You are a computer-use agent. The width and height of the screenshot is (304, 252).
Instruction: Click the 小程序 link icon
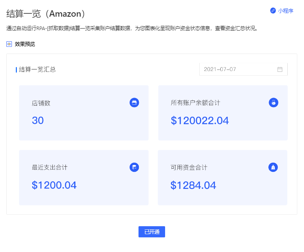click(273, 10)
